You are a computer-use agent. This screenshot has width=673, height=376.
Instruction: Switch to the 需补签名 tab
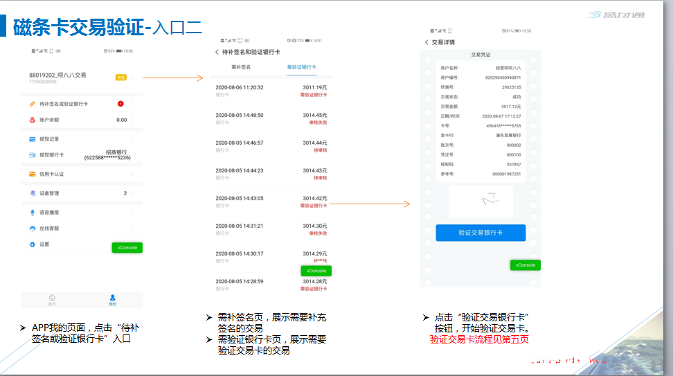[241, 67]
